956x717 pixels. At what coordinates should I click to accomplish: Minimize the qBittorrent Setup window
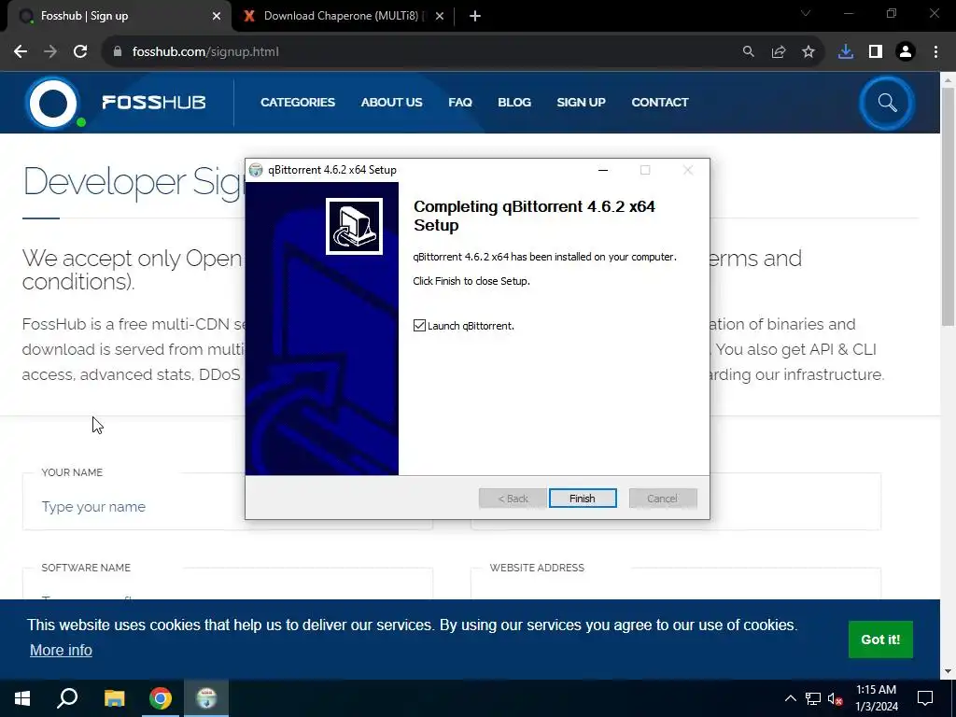pos(603,170)
